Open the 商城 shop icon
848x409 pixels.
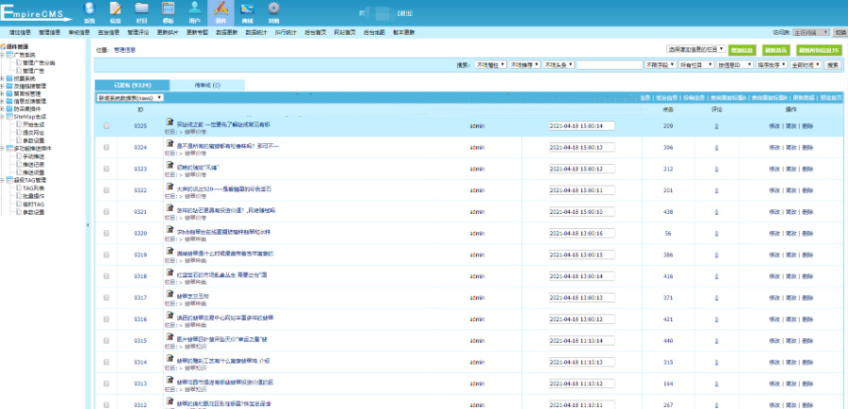point(247,9)
